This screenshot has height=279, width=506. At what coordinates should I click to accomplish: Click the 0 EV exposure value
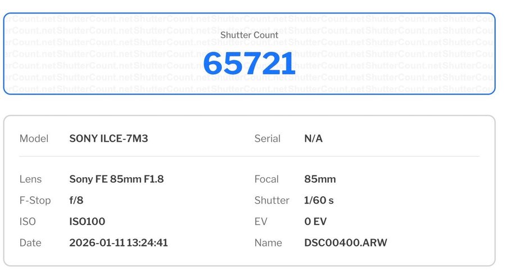pyautogui.click(x=315, y=222)
